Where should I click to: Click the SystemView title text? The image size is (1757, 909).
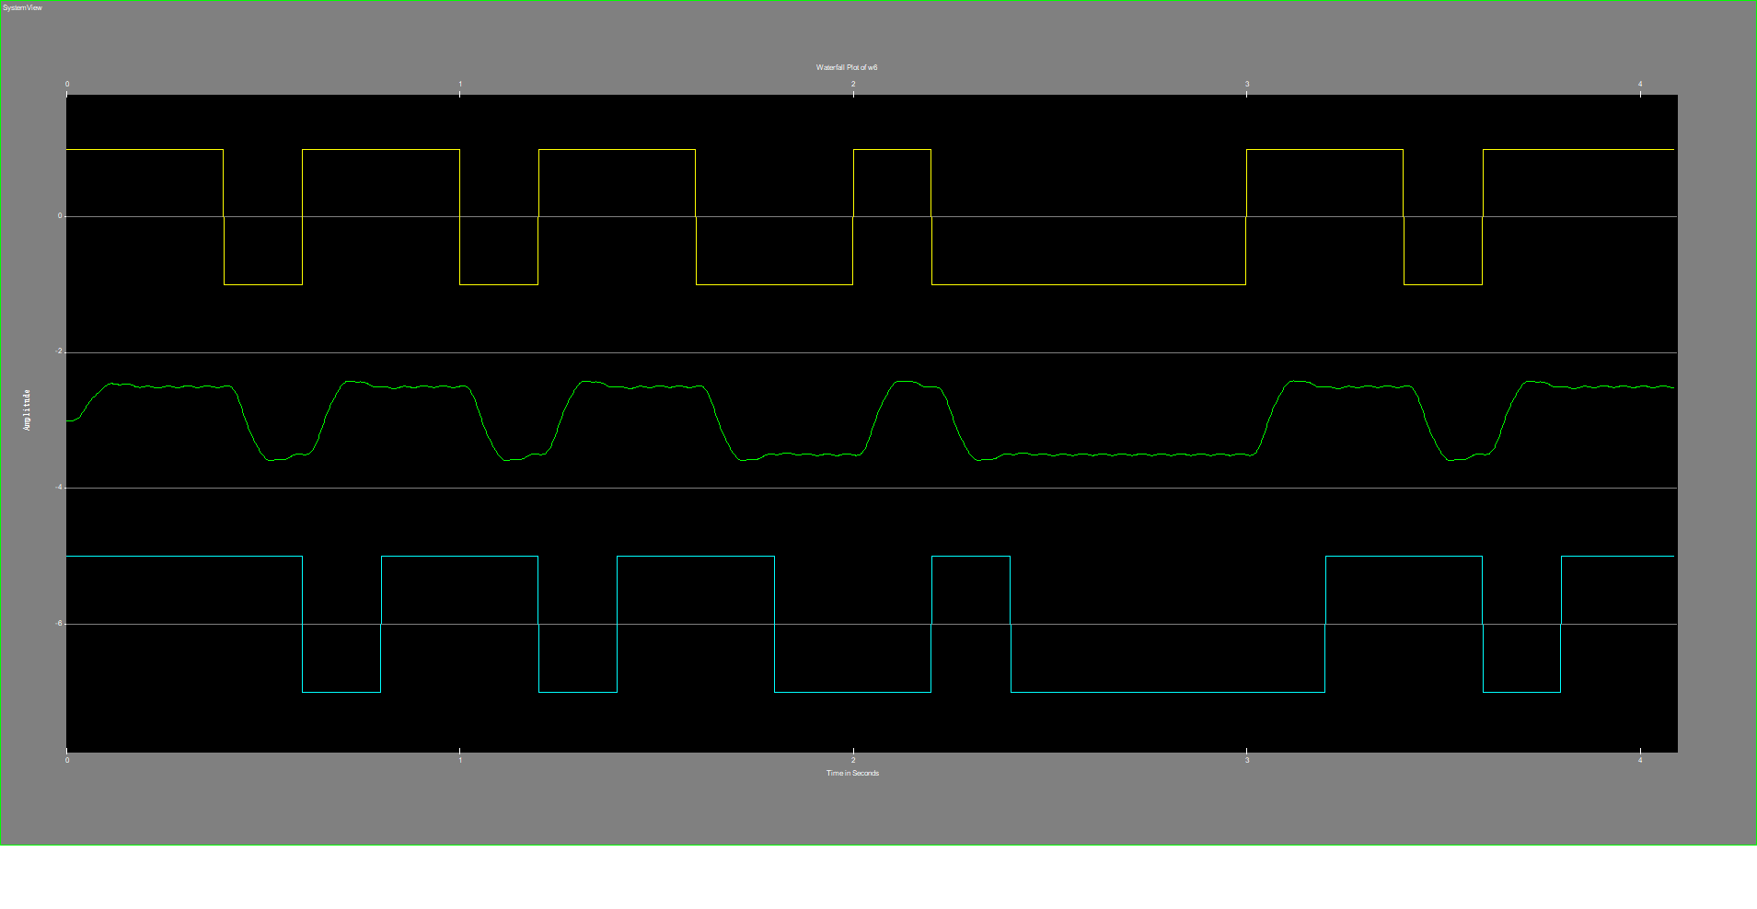point(23,7)
